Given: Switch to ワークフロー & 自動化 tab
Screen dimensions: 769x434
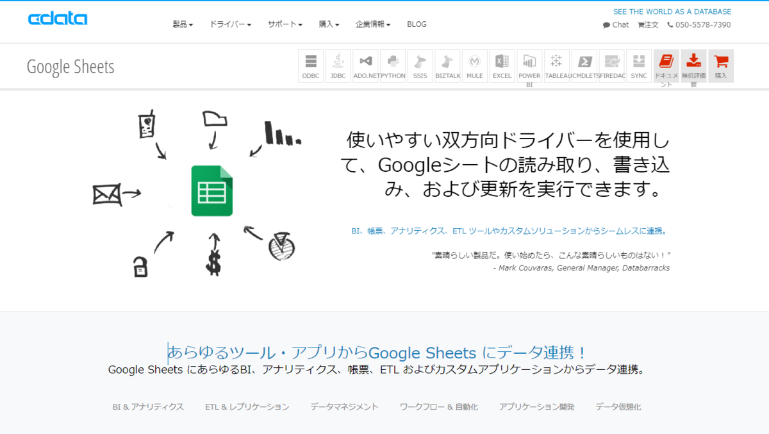Looking at the screenshot, I should coord(439,407).
